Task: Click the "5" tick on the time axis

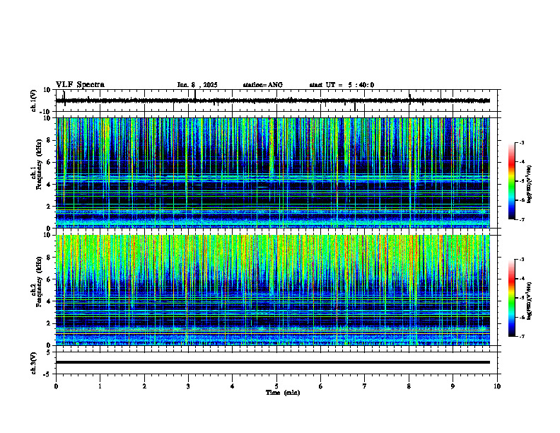Action: [x=276, y=386]
